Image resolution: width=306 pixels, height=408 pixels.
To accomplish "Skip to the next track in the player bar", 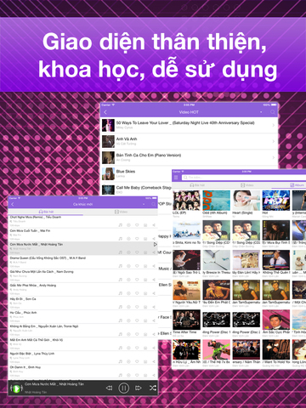I will point(139,388).
